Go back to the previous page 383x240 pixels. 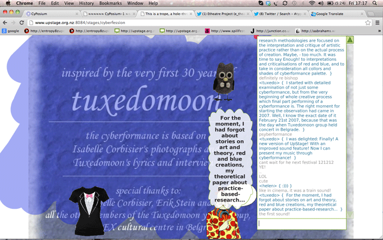click(x=5, y=22)
